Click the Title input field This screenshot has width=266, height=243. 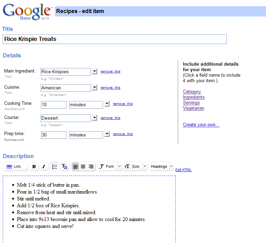[x=115, y=39]
